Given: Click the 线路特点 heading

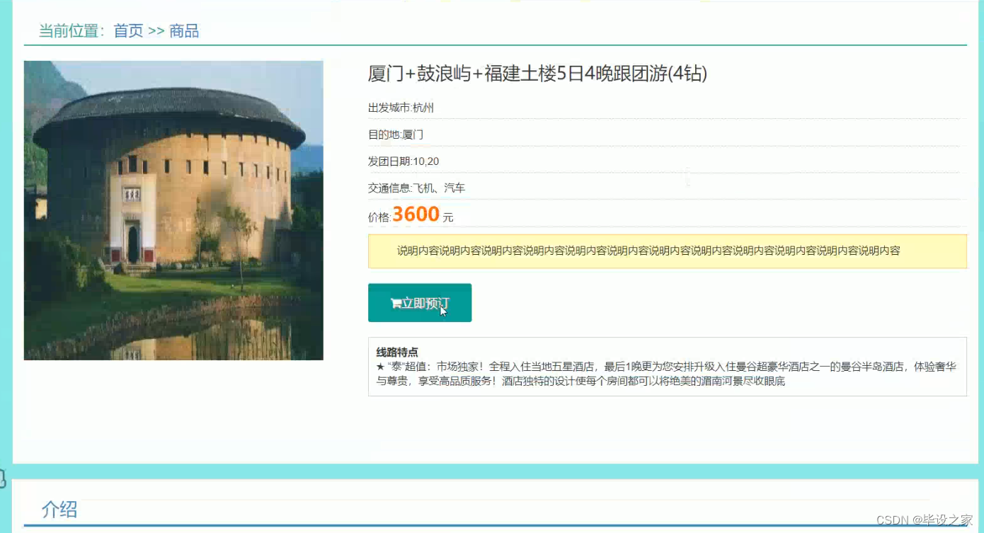Looking at the screenshot, I should coord(397,352).
